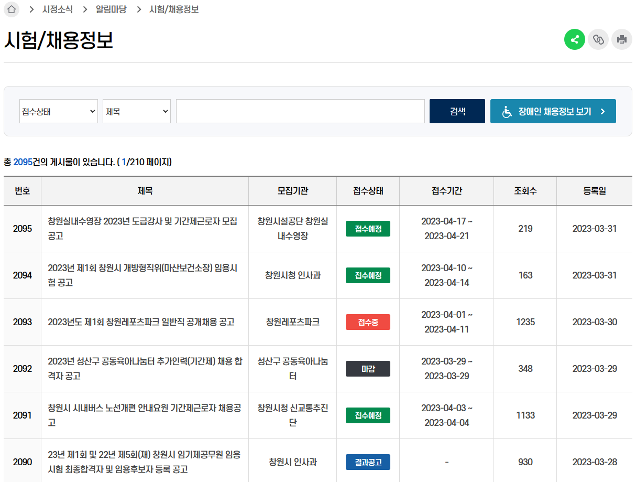Click registration date 2023-03-28
This screenshot has height=482, width=636.
[595, 462]
